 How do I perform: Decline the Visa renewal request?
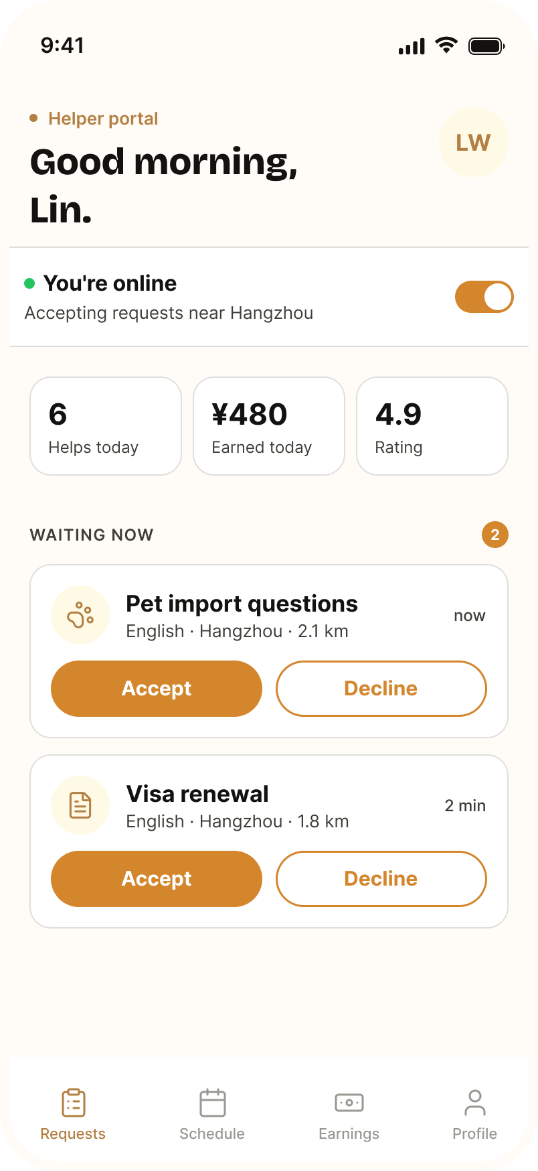pos(381,879)
